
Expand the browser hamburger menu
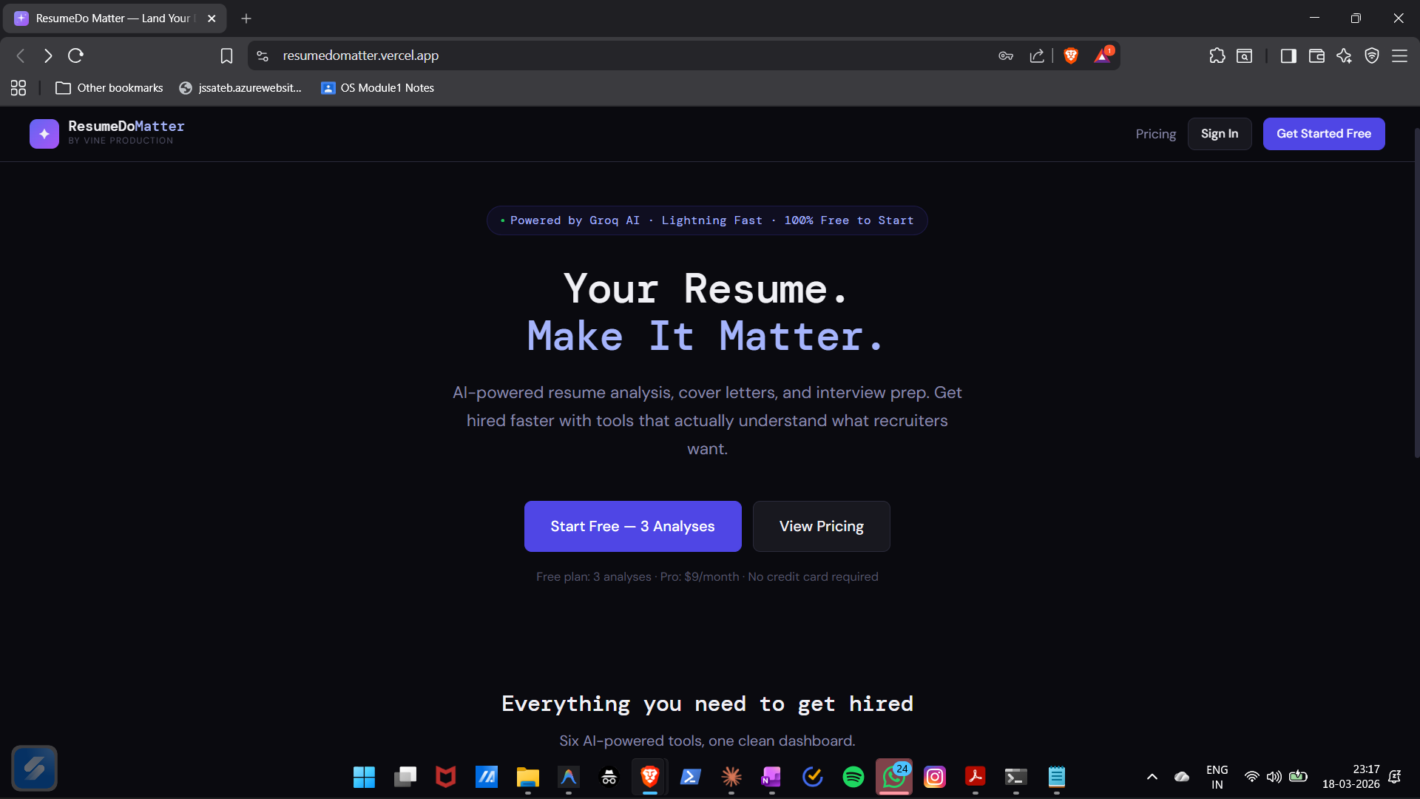pyautogui.click(x=1401, y=55)
